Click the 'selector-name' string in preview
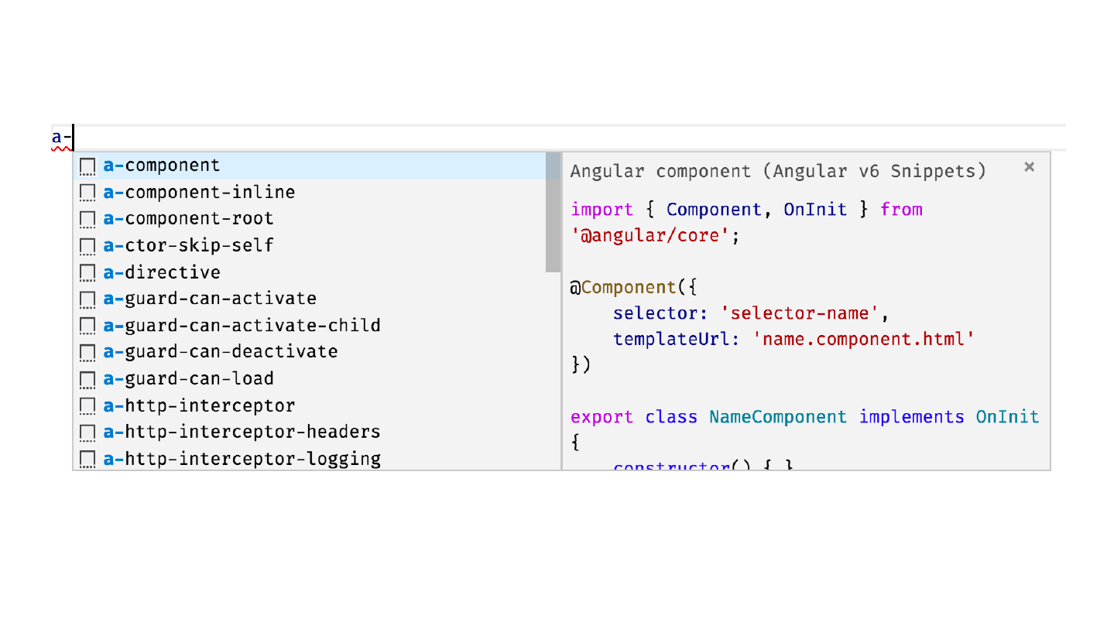1107x622 pixels. 800,313
